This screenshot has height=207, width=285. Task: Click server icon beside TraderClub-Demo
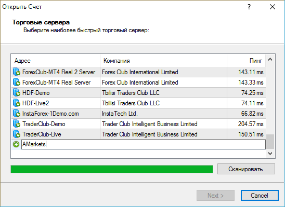click(16, 124)
